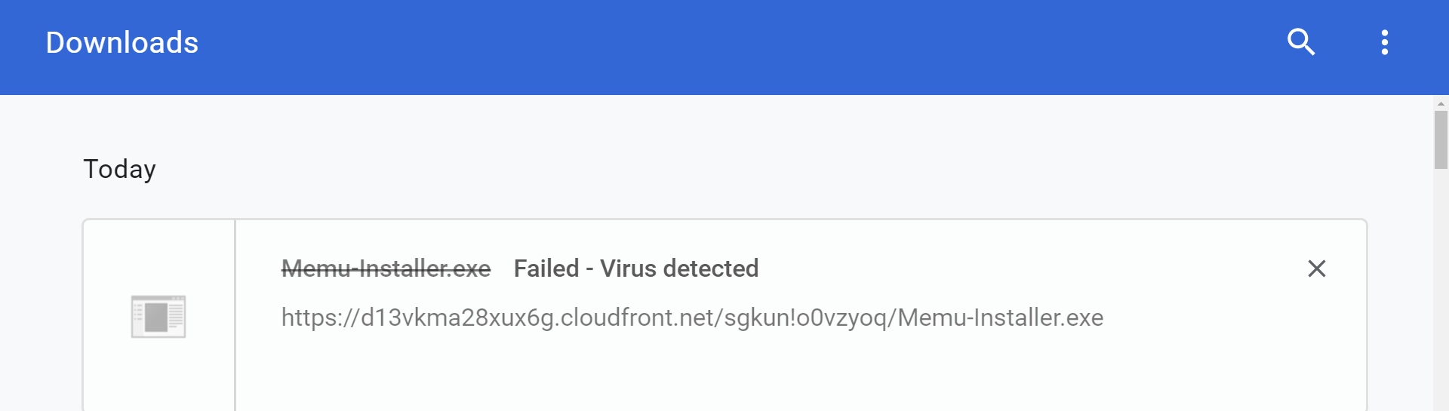Viewport: 1449px width, 411px height.
Task: Click the word "Failed" in the download status
Action: click(x=546, y=268)
